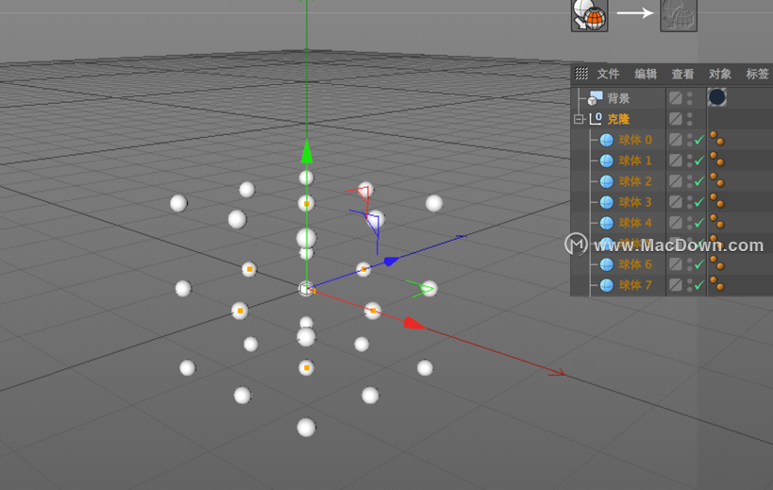Toggle editor visibility dot of 球体 6

pyautogui.click(x=690, y=262)
